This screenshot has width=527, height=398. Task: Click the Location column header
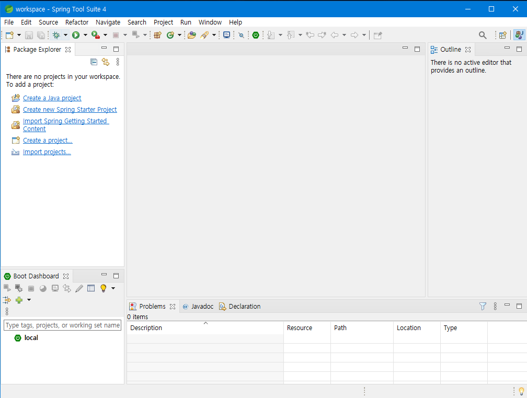point(417,328)
